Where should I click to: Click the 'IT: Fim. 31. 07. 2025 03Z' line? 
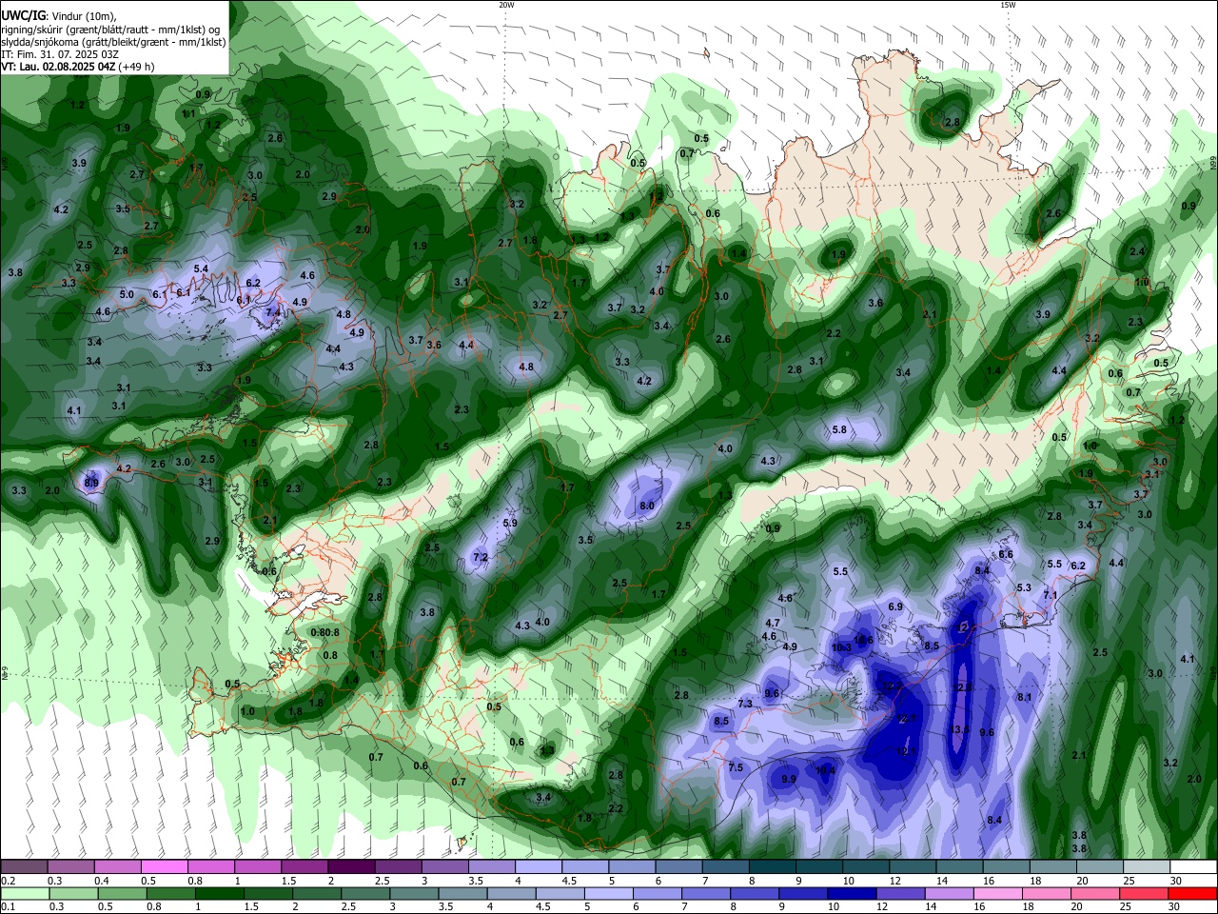(x=60, y=54)
